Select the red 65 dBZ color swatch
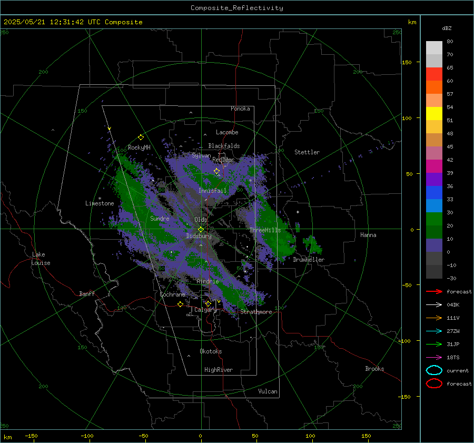474x443 pixels. tap(434, 74)
